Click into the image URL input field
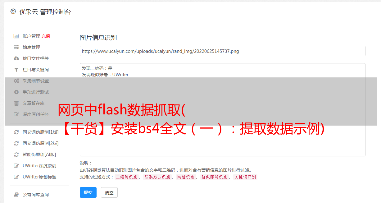Image resolution: width=381 pixels, height=203 pixels. pyautogui.click(x=222, y=51)
